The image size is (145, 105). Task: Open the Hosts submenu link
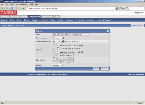point(19,20)
